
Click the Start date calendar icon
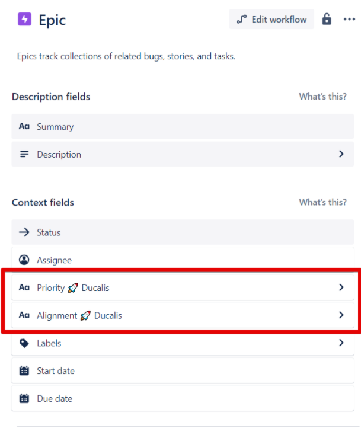coord(24,371)
